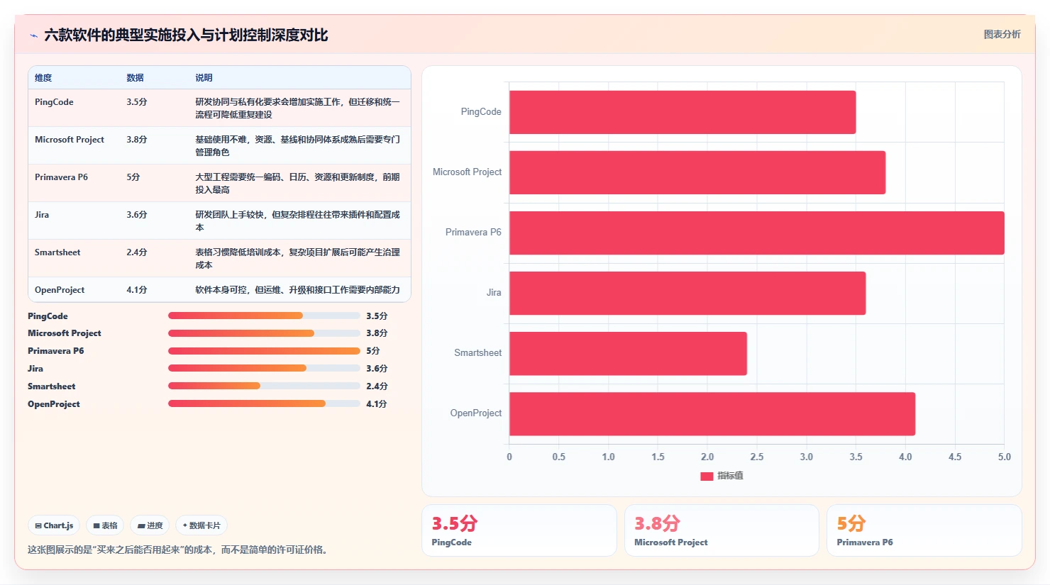Click the Jira bar in the chart
This screenshot has height=585, width=1050.
click(x=687, y=293)
